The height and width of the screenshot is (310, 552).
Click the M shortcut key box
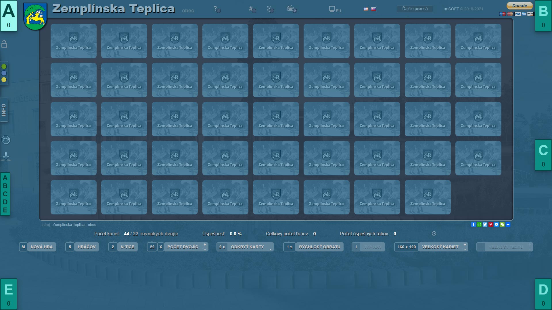pyautogui.click(x=23, y=247)
